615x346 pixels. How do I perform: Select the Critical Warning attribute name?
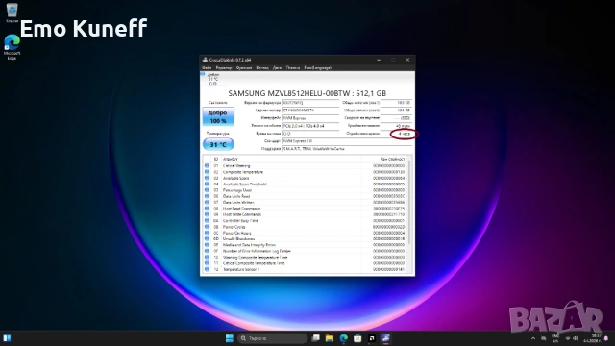click(236, 166)
